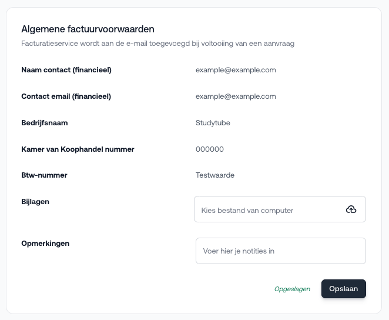The width and height of the screenshot is (389, 320).
Task: Click the cloud upload icon
Action: coord(351,209)
